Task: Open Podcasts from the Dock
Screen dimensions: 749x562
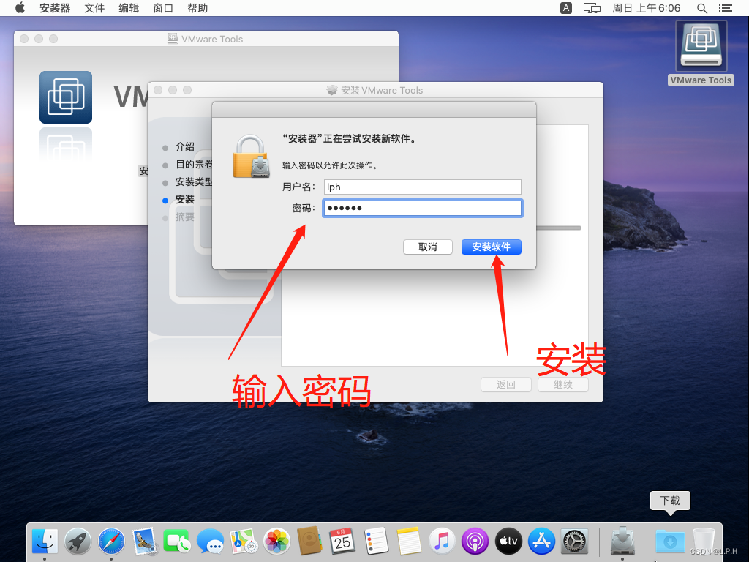Action: (x=475, y=541)
